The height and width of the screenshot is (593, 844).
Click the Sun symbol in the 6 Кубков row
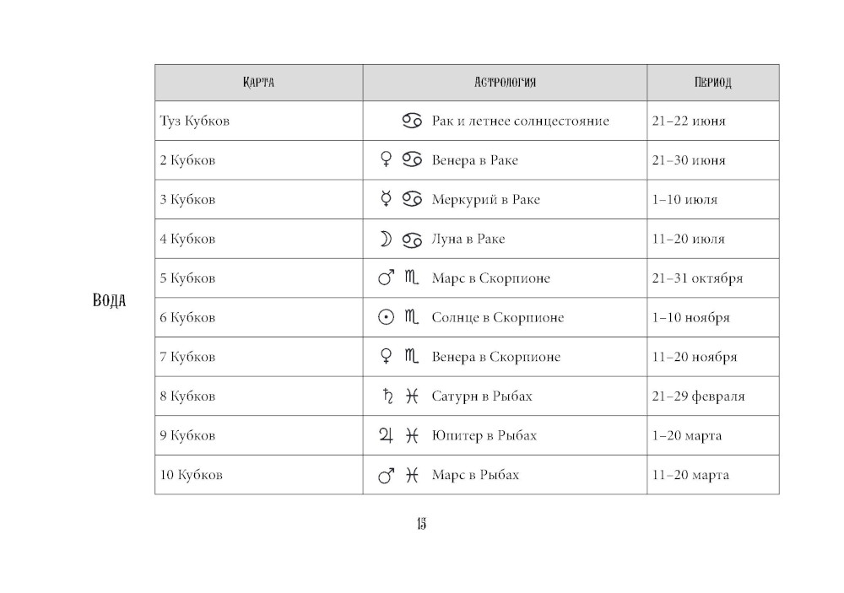pos(386,317)
